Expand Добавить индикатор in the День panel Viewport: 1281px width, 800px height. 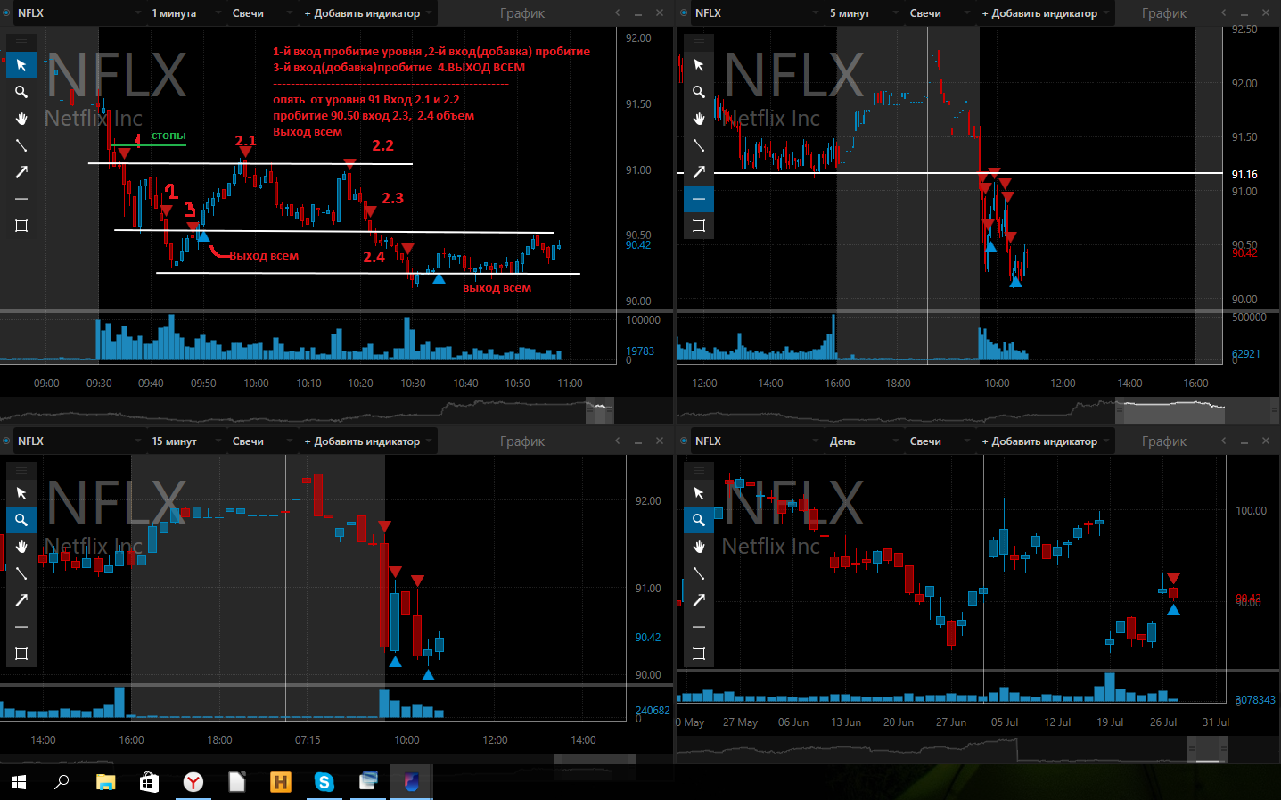click(1045, 441)
